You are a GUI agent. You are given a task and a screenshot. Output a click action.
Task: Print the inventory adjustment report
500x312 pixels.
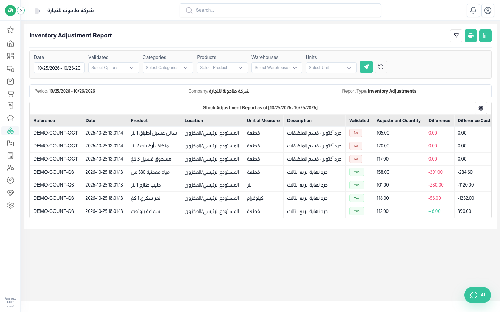pyautogui.click(x=471, y=36)
